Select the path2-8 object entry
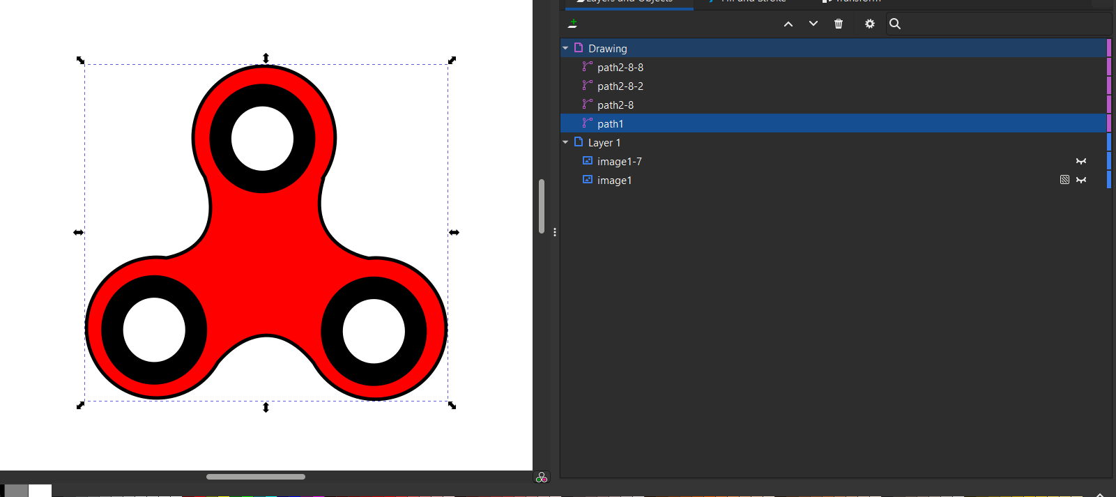This screenshot has width=1116, height=497. (x=616, y=105)
